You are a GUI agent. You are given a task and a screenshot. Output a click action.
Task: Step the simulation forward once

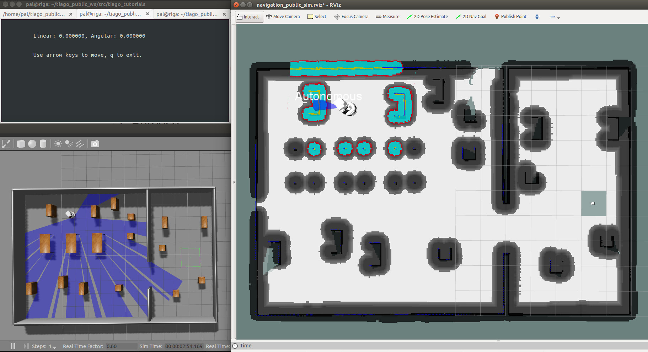[26, 346]
